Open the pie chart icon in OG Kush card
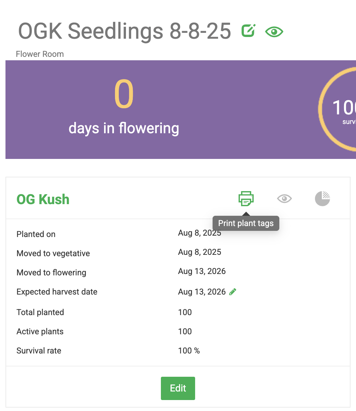This screenshot has width=356, height=411. [x=322, y=199]
